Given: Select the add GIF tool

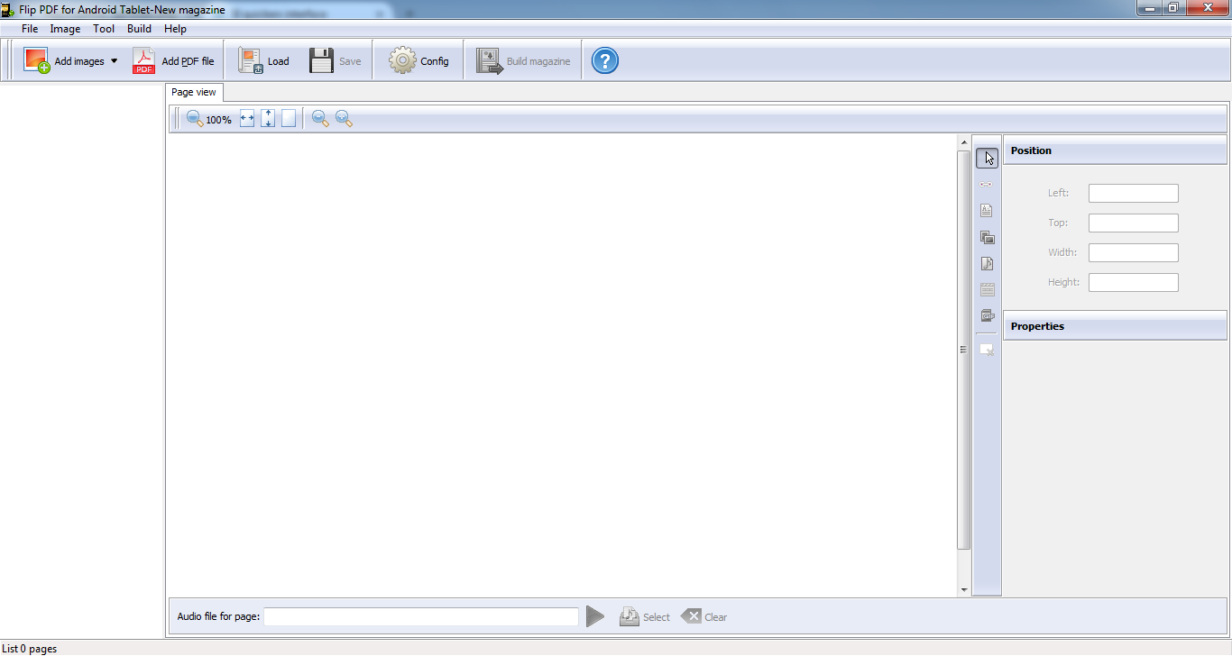Looking at the screenshot, I should (987, 315).
